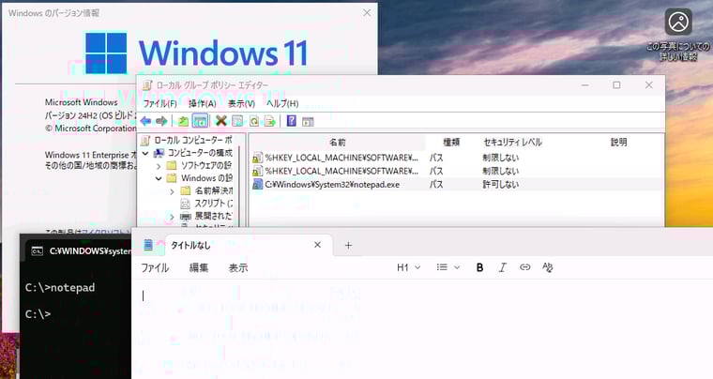
Task: Go up one level via folder arrow icon
Action: point(183,121)
